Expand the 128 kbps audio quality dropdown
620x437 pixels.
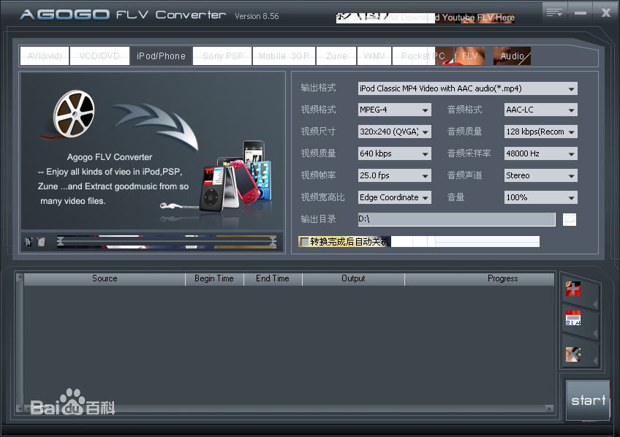[540, 132]
